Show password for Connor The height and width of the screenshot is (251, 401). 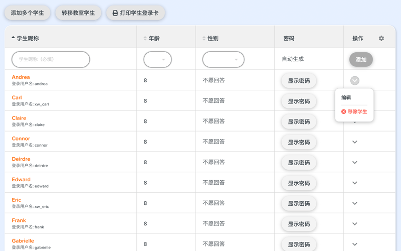coord(299,142)
